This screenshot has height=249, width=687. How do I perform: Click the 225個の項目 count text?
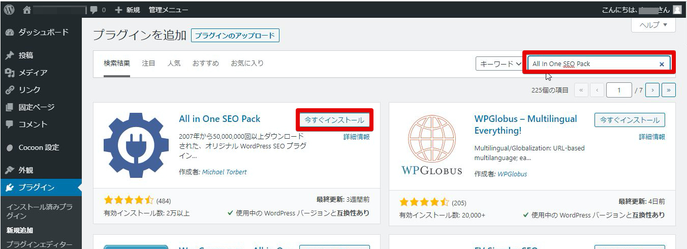click(550, 90)
